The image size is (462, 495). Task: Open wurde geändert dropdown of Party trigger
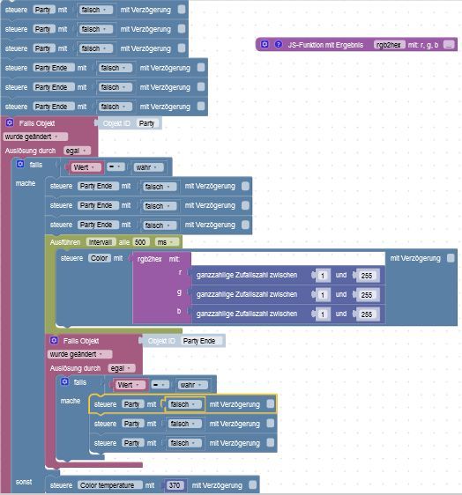tap(35, 137)
